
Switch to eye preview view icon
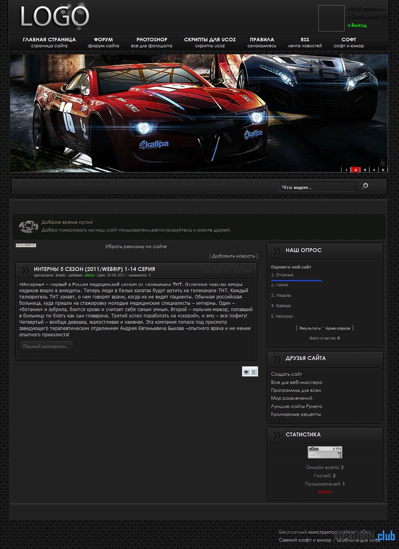[246, 372]
